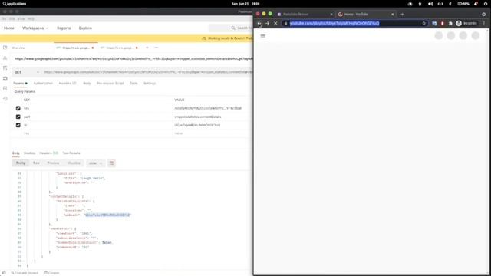Expand the JSON format dropdown

[x=95, y=163]
